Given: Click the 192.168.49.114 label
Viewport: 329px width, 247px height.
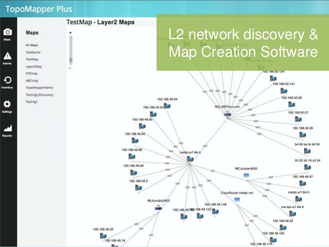Looking at the screenshot, I should pyautogui.click(x=261, y=244).
